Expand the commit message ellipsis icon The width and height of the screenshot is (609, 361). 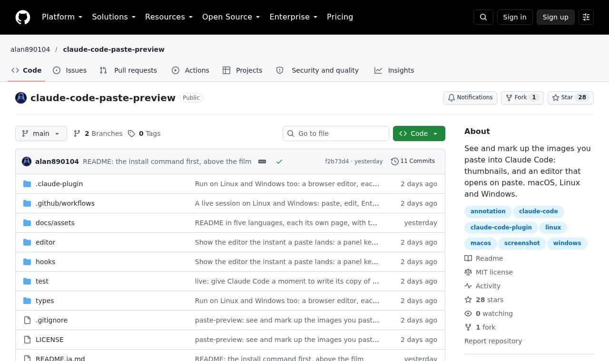262,161
